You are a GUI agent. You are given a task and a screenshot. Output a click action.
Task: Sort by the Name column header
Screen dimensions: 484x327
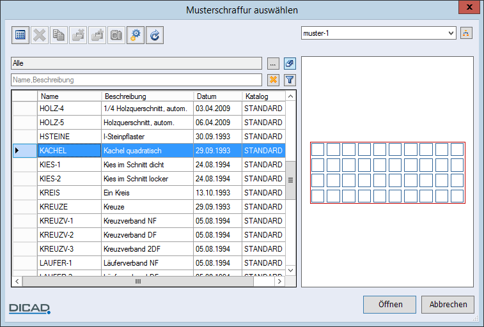(x=70, y=96)
